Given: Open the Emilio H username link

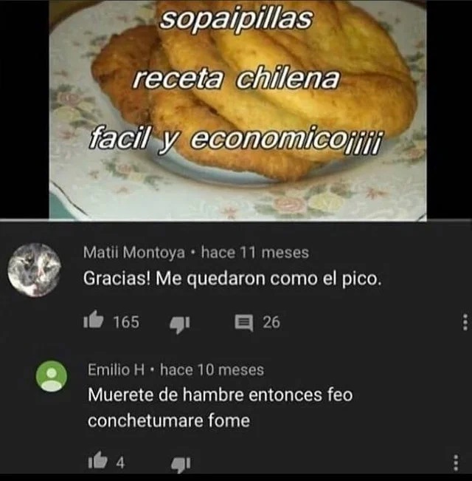Looking at the screenshot, I should [x=116, y=369].
